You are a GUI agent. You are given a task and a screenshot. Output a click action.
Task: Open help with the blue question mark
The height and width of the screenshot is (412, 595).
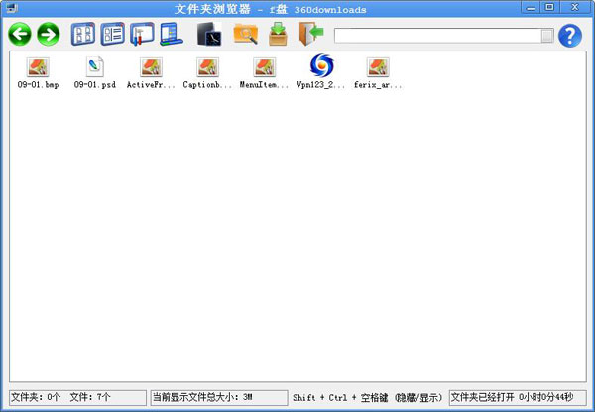569,37
